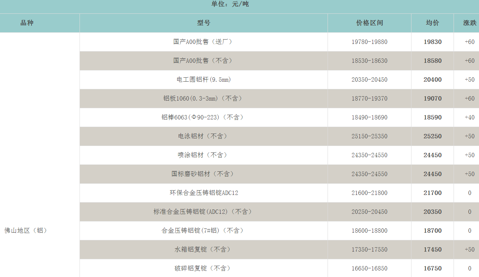Click 电工圆铝杆(9.5mm) entry
The width and height of the screenshot is (479, 277).
click(x=203, y=80)
